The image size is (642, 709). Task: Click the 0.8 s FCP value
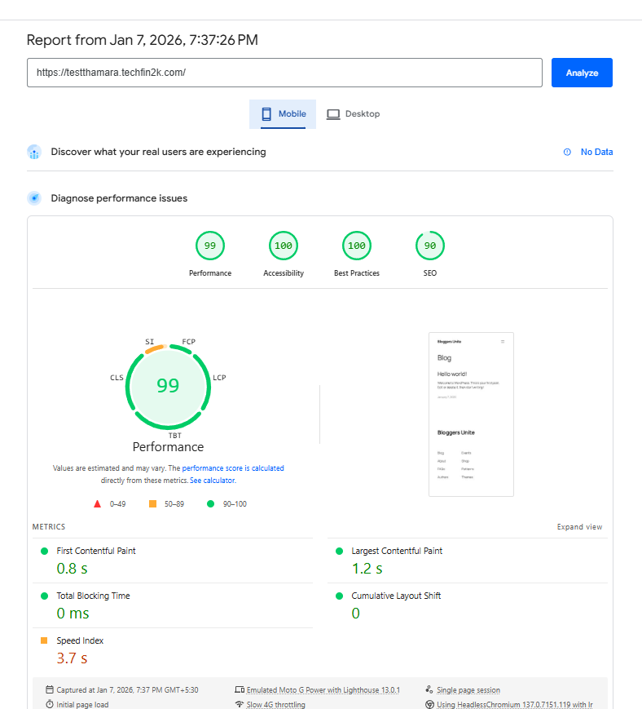tap(72, 569)
